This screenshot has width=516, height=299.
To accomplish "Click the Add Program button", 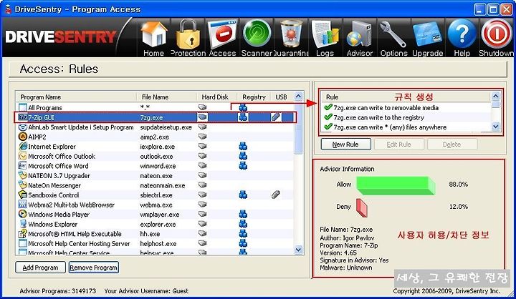I will (x=40, y=268).
